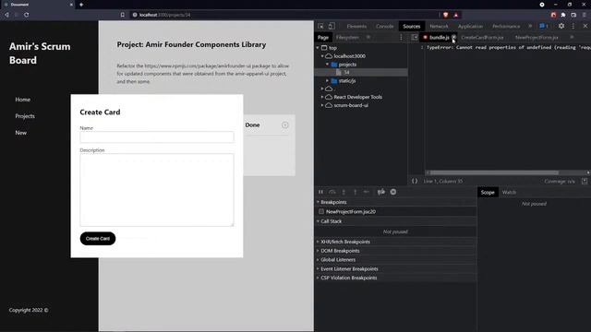Open New link in the sidebar
591x332 pixels.
point(20,133)
